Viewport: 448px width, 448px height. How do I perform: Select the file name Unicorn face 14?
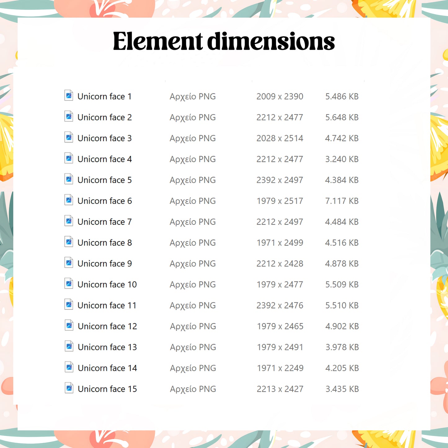107,368
